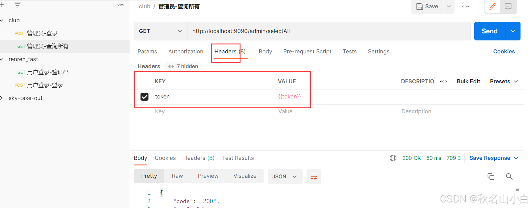Open the Pre-request Script tab

(x=307, y=52)
